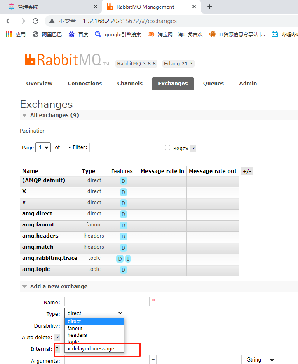Click the +/- columns toggle button
Image resolution: width=298 pixels, height=364 pixels.
click(x=247, y=171)
